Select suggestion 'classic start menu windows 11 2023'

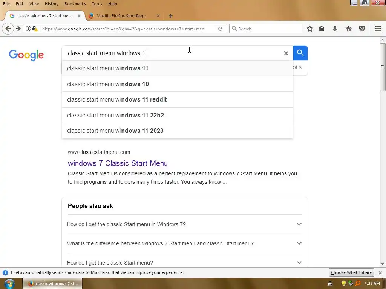point(177,131)
